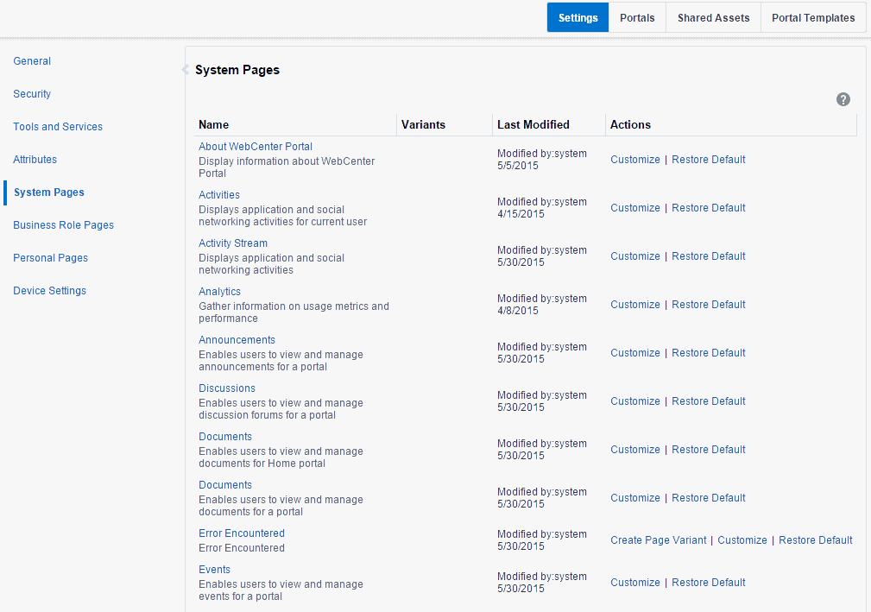The width and height of the screenshot is (871, 612).
Task: Customize the Announcements page
Action: pyautogui.click(x=635, y=353)
